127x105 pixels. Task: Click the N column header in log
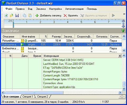[9, 56]
